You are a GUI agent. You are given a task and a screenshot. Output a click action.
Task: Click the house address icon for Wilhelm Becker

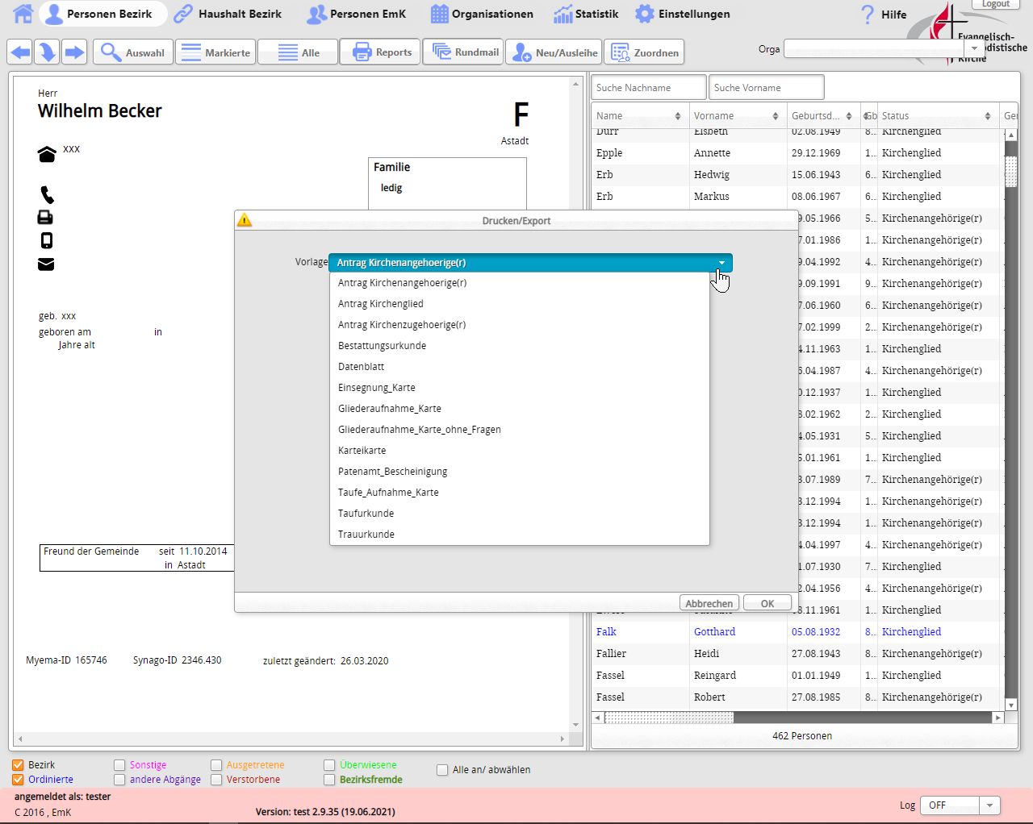(x=47, y=154)
